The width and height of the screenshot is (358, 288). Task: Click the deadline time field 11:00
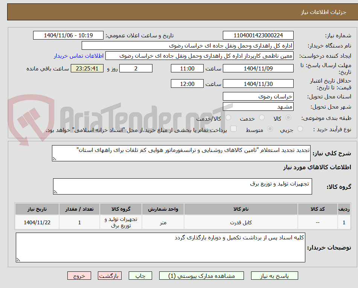coord(187,68)
